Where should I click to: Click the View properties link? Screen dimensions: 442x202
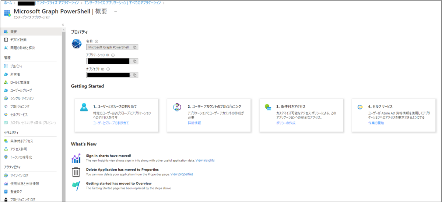182,174
